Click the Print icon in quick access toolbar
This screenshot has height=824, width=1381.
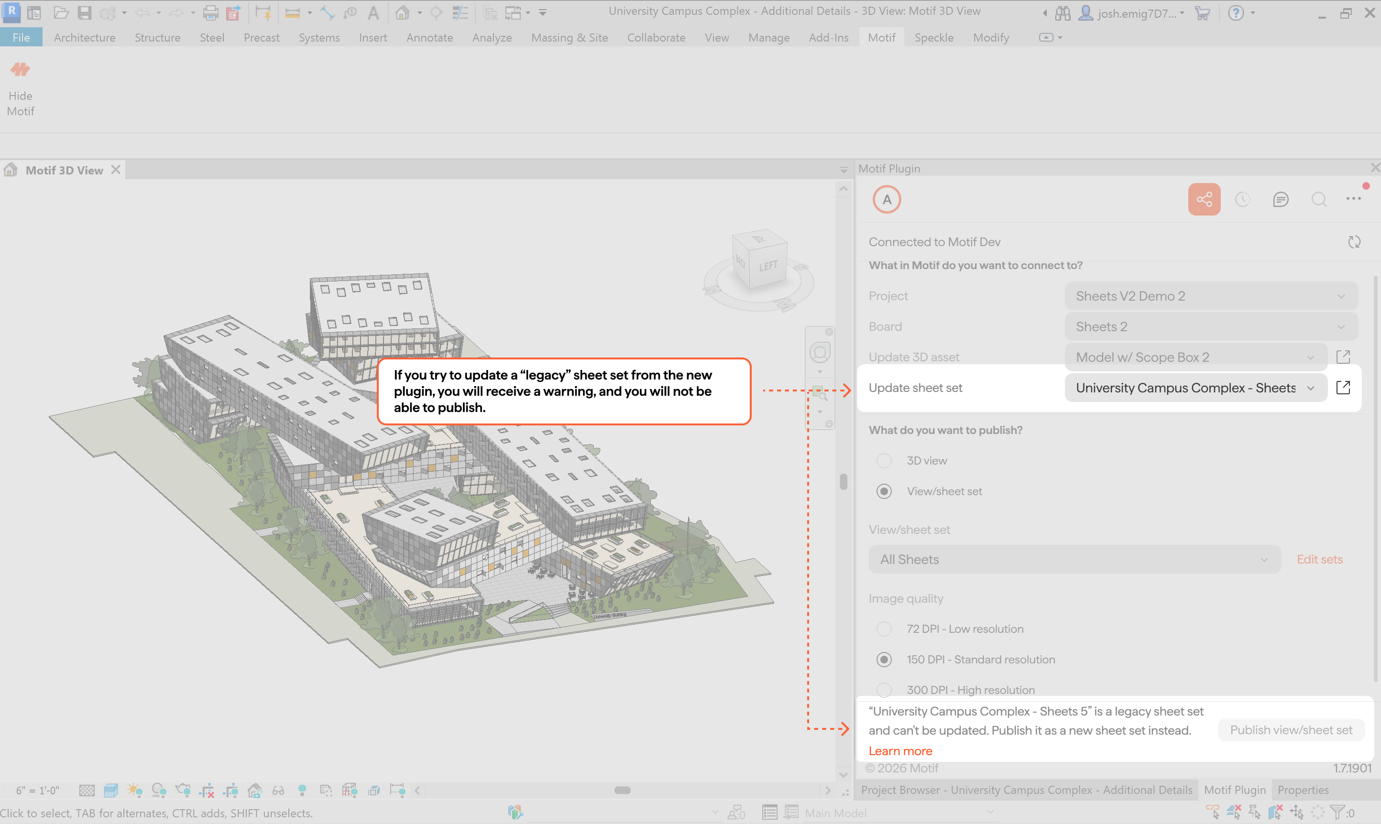[x=210, y=12]
